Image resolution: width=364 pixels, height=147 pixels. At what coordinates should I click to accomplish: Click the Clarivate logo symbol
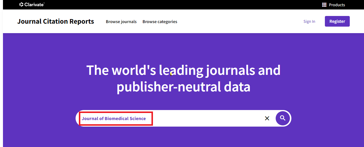(21, 4)
